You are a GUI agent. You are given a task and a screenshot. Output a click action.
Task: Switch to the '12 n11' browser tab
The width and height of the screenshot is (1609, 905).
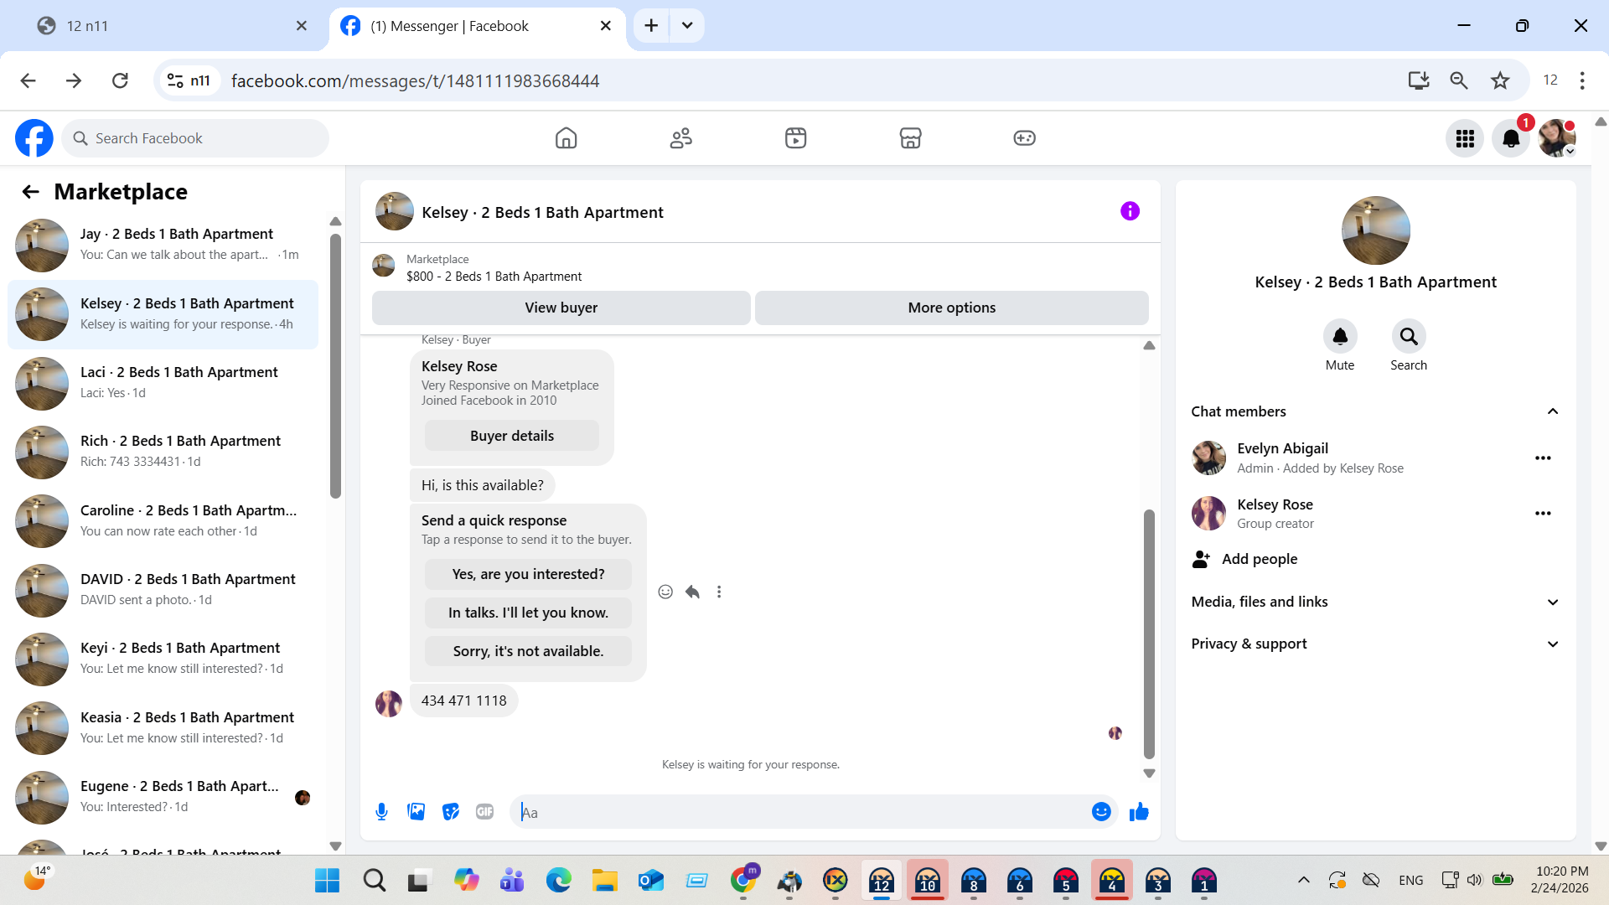point(168,26)
